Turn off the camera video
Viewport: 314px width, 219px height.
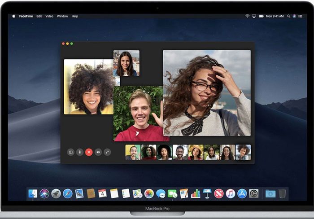coord(98,152)
